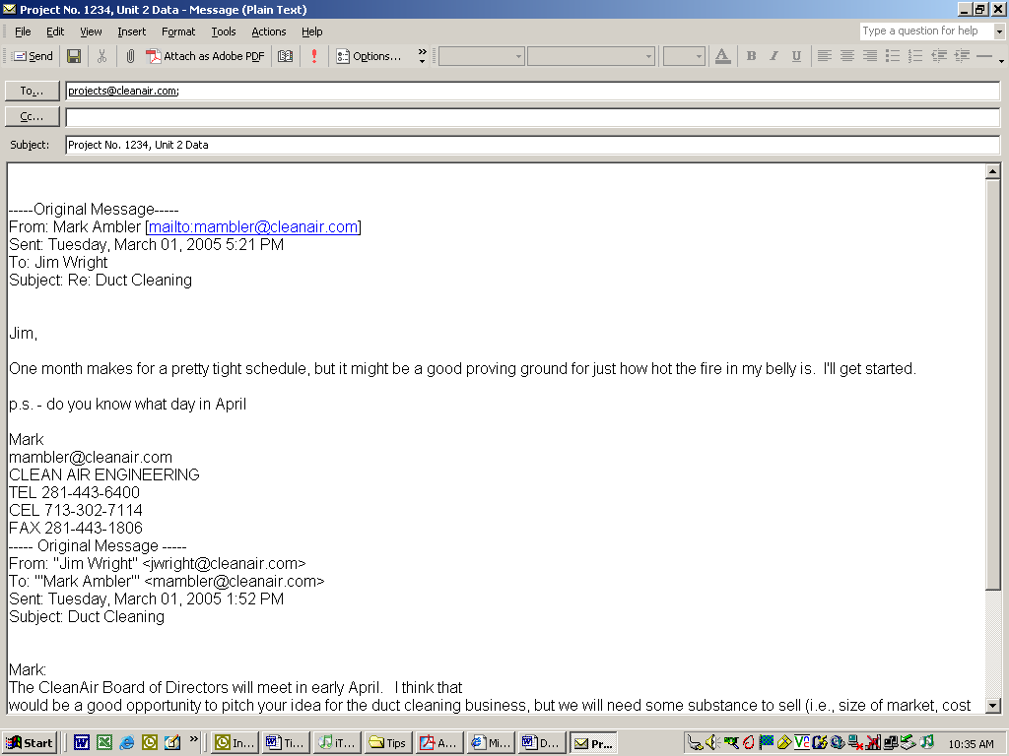Open the Insert menu

point(131,31)
